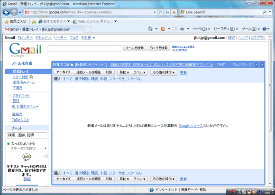Go forward with the browser Forward arrow

click(14, 12)
